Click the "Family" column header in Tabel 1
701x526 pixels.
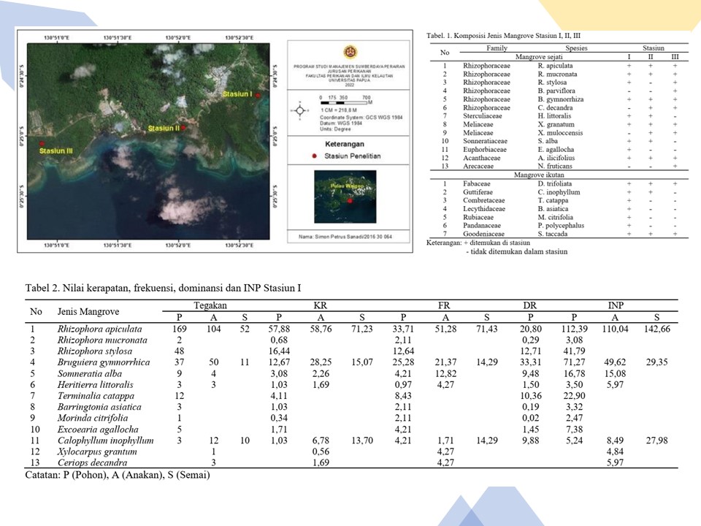[497, 48]
